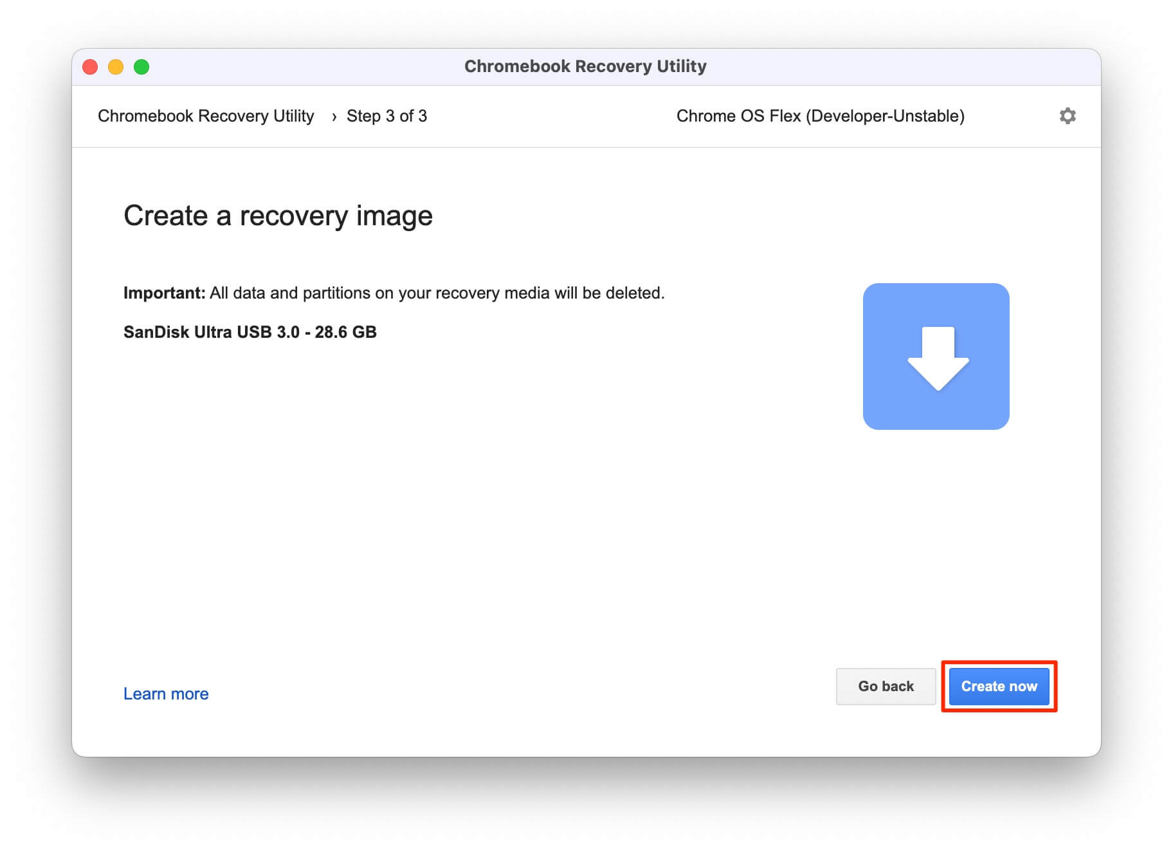Click the red close traffic light button
Screen dimensions: 1173x852
[90, 66]
